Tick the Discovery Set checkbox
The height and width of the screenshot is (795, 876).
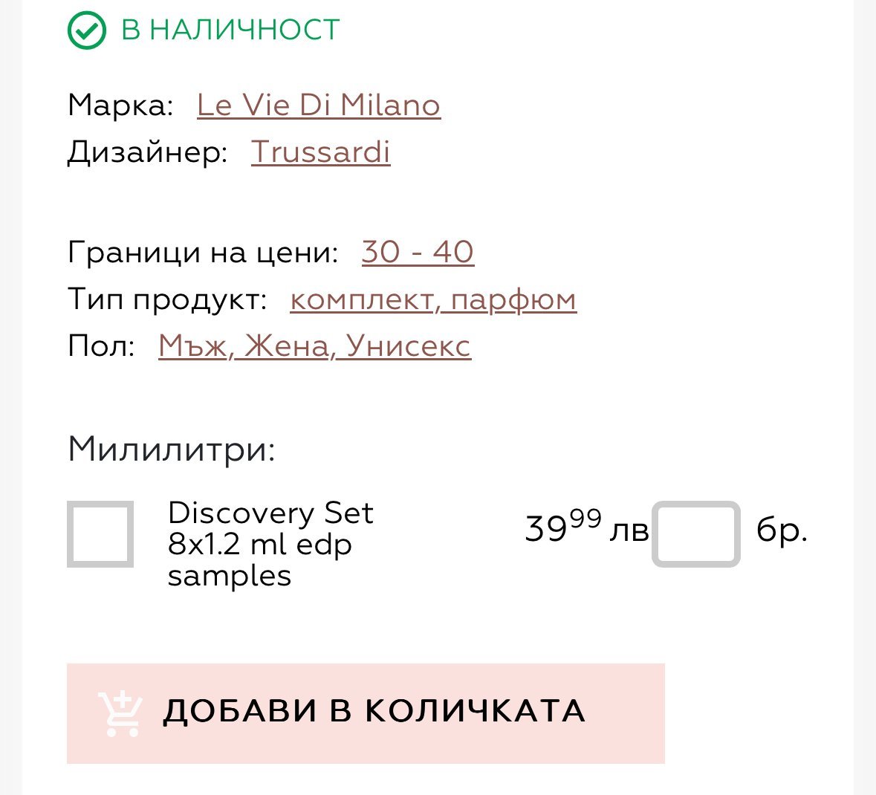pos(100,534)
